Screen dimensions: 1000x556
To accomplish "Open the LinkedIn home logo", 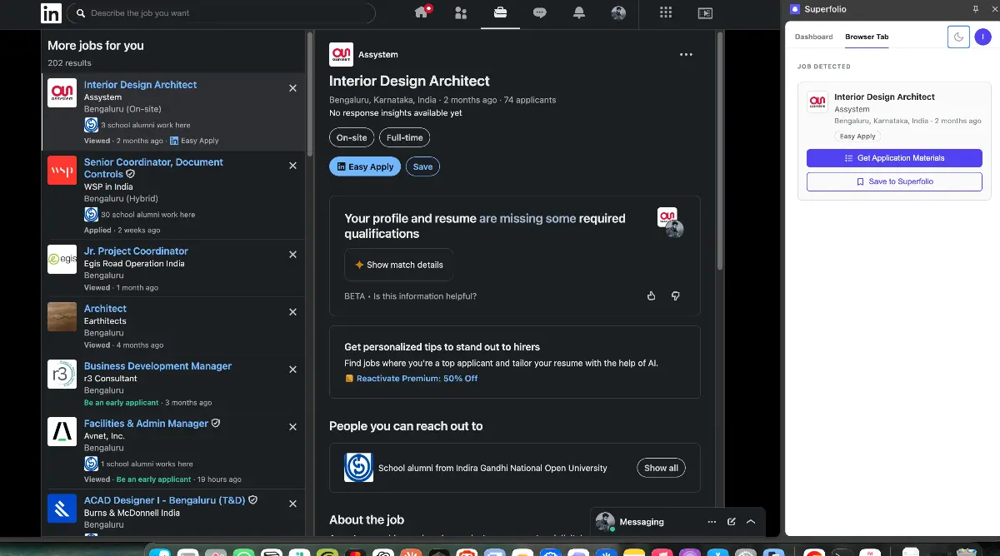I will click(x=51, y=13).
